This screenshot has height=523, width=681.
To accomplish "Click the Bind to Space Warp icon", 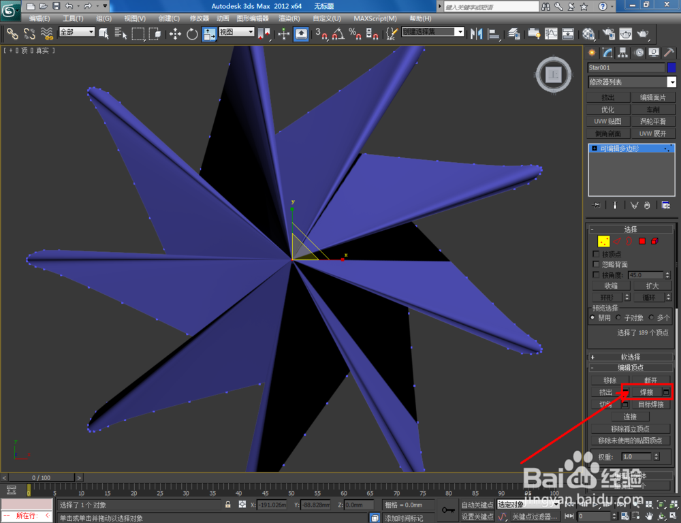I will 46,33.
